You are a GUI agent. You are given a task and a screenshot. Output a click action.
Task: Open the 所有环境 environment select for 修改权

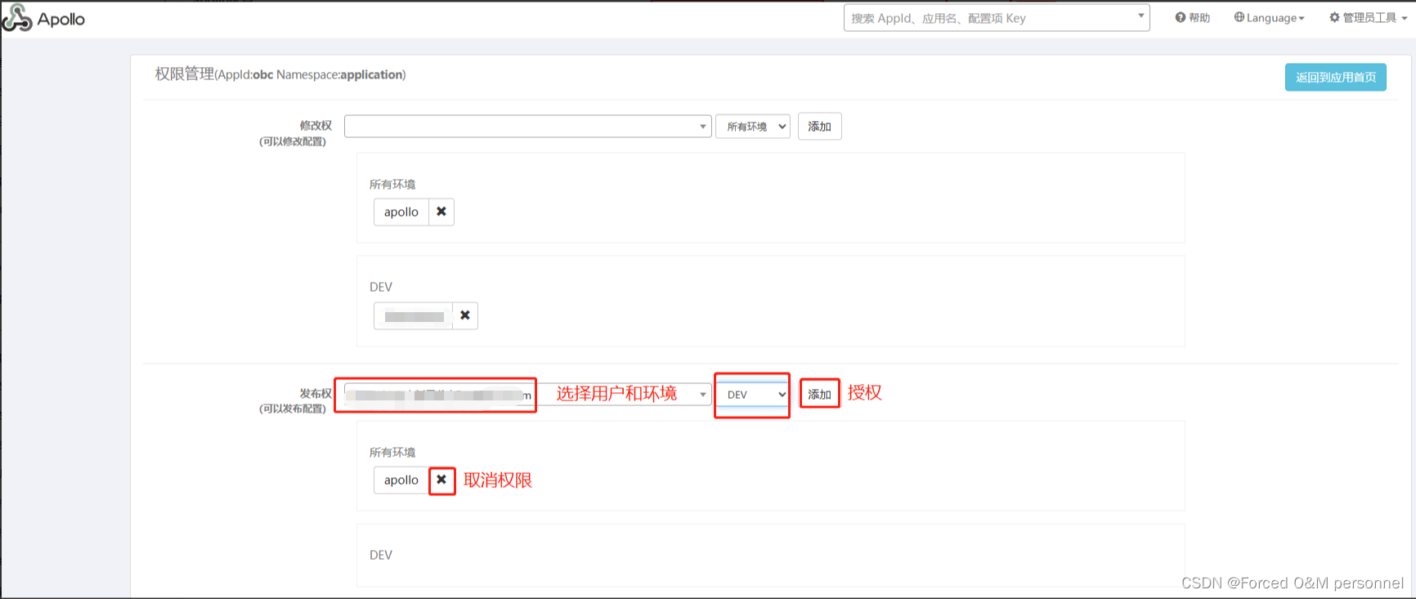coord(753,127)
